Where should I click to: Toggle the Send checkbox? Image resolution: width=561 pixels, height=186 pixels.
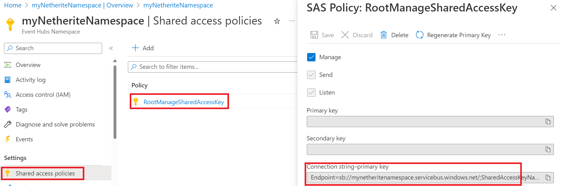[311, 75]
